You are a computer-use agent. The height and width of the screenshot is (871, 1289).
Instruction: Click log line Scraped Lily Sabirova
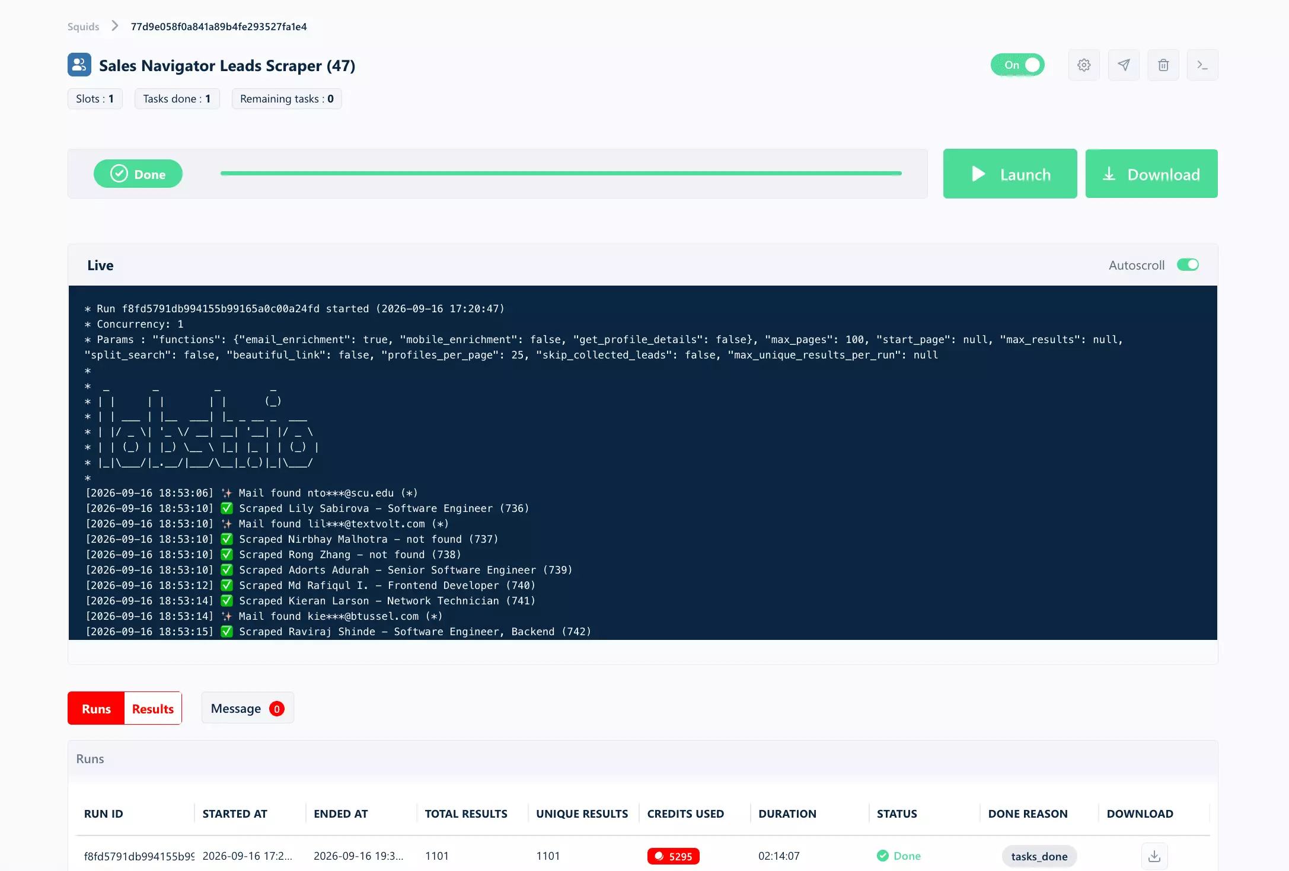coord(308,508)
